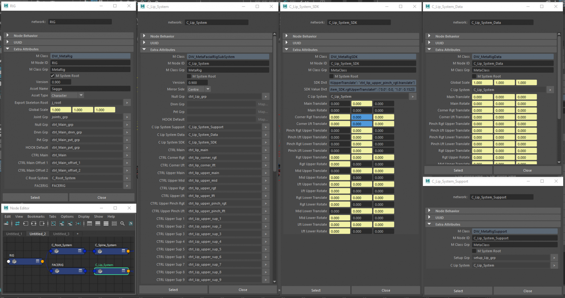565x298 pixels.
Task: Expand Node Behavior section in RIG window
Action: coord(7,36)
